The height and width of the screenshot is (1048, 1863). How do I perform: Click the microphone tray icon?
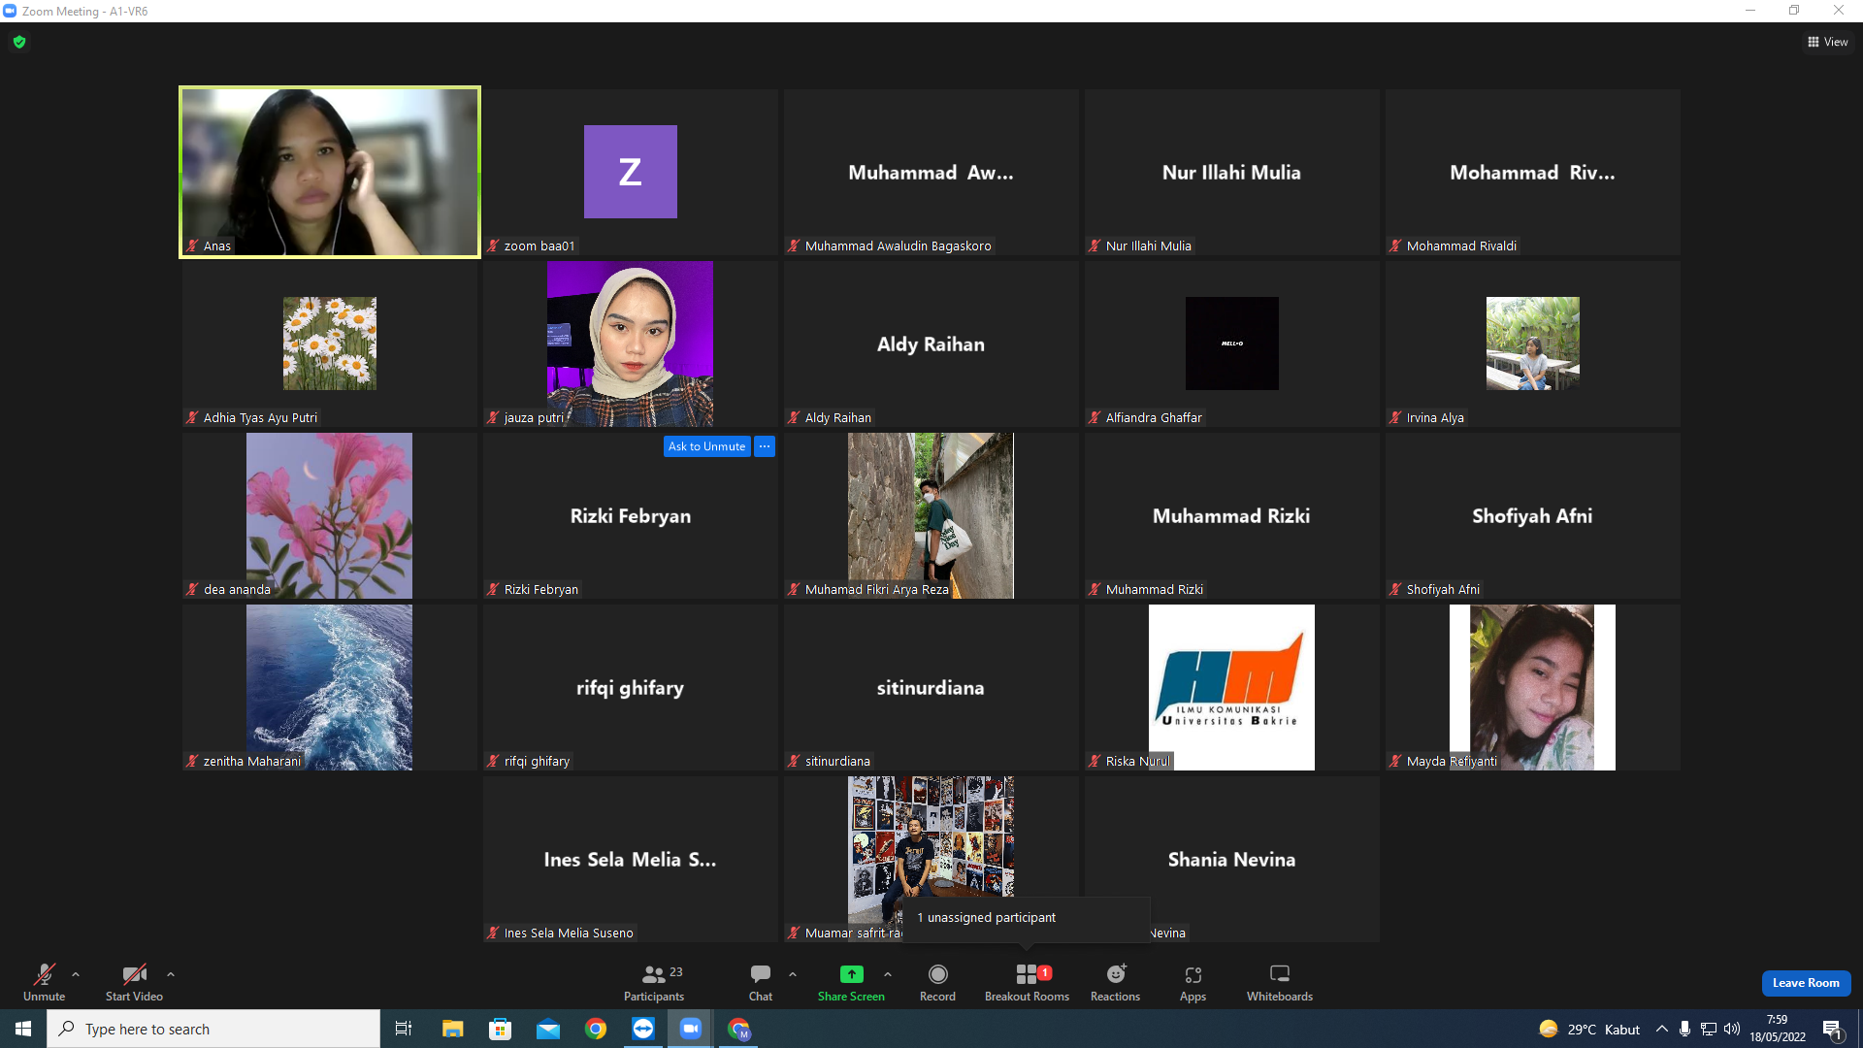click(x=1685, y=1029)
